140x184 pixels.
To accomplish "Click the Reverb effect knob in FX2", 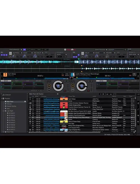I will click(x=107, y=56).
